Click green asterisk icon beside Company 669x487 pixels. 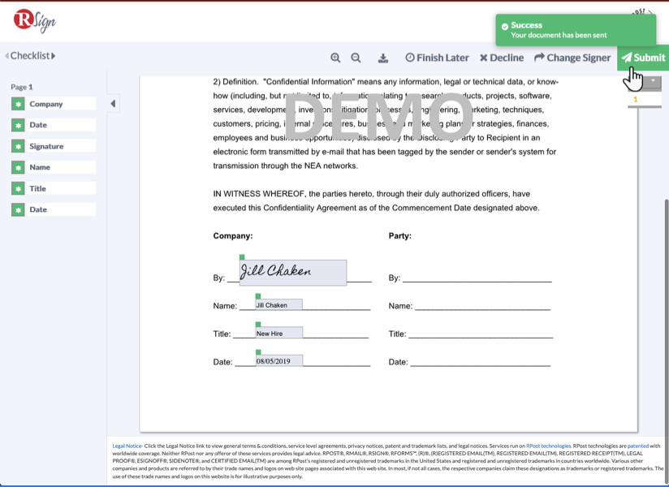point(18,104)
